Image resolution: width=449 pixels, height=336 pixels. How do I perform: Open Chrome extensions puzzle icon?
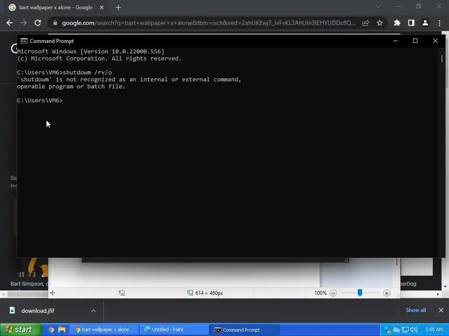(397, 23)
